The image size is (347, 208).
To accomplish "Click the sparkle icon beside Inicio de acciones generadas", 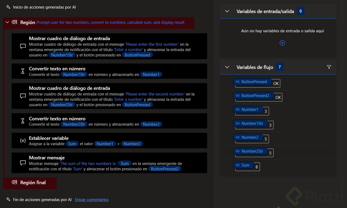I will pyautogui.click(x=8, y=7).
